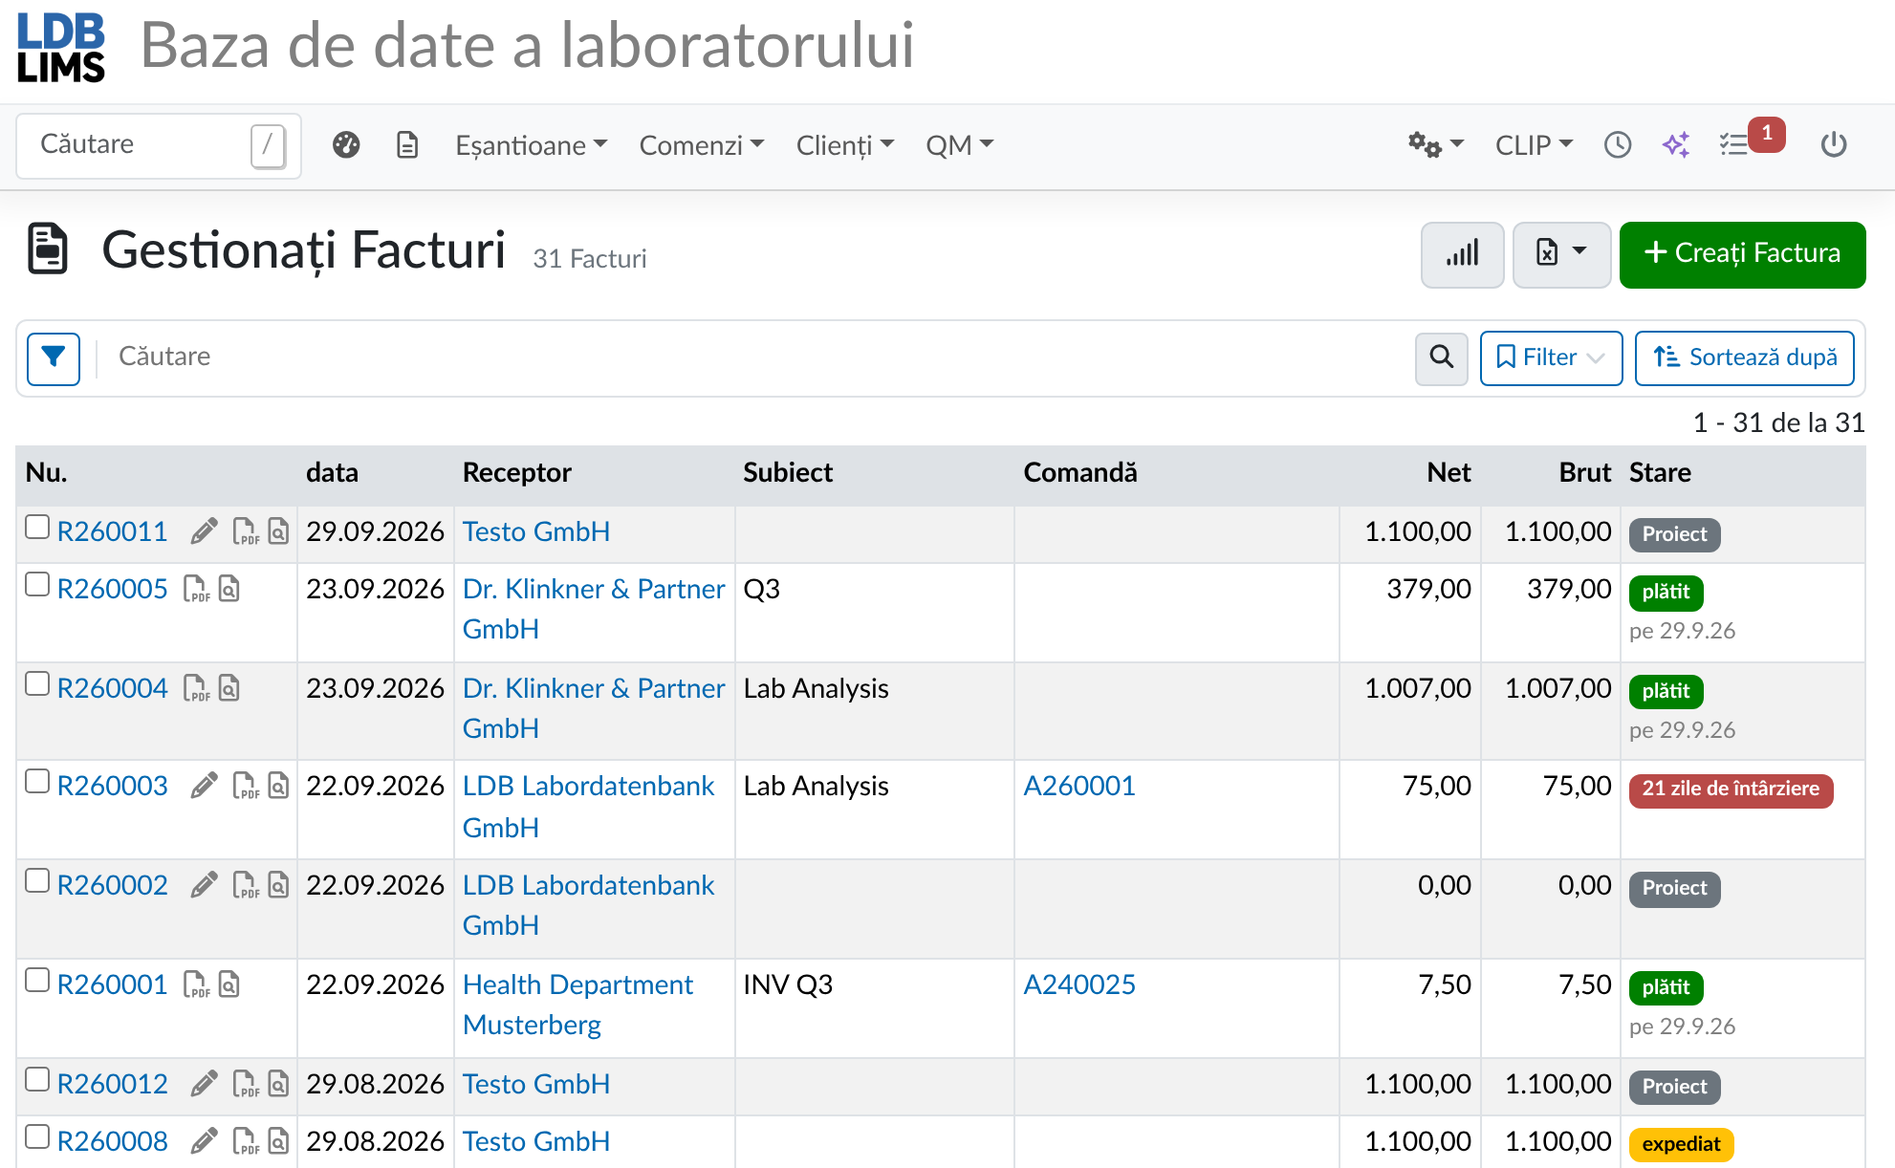The width and height of the screenshot is (1895, 1168).
Task: Click the blue funnel filter icon
Action: pyautogui.click(x=54, y=358)
